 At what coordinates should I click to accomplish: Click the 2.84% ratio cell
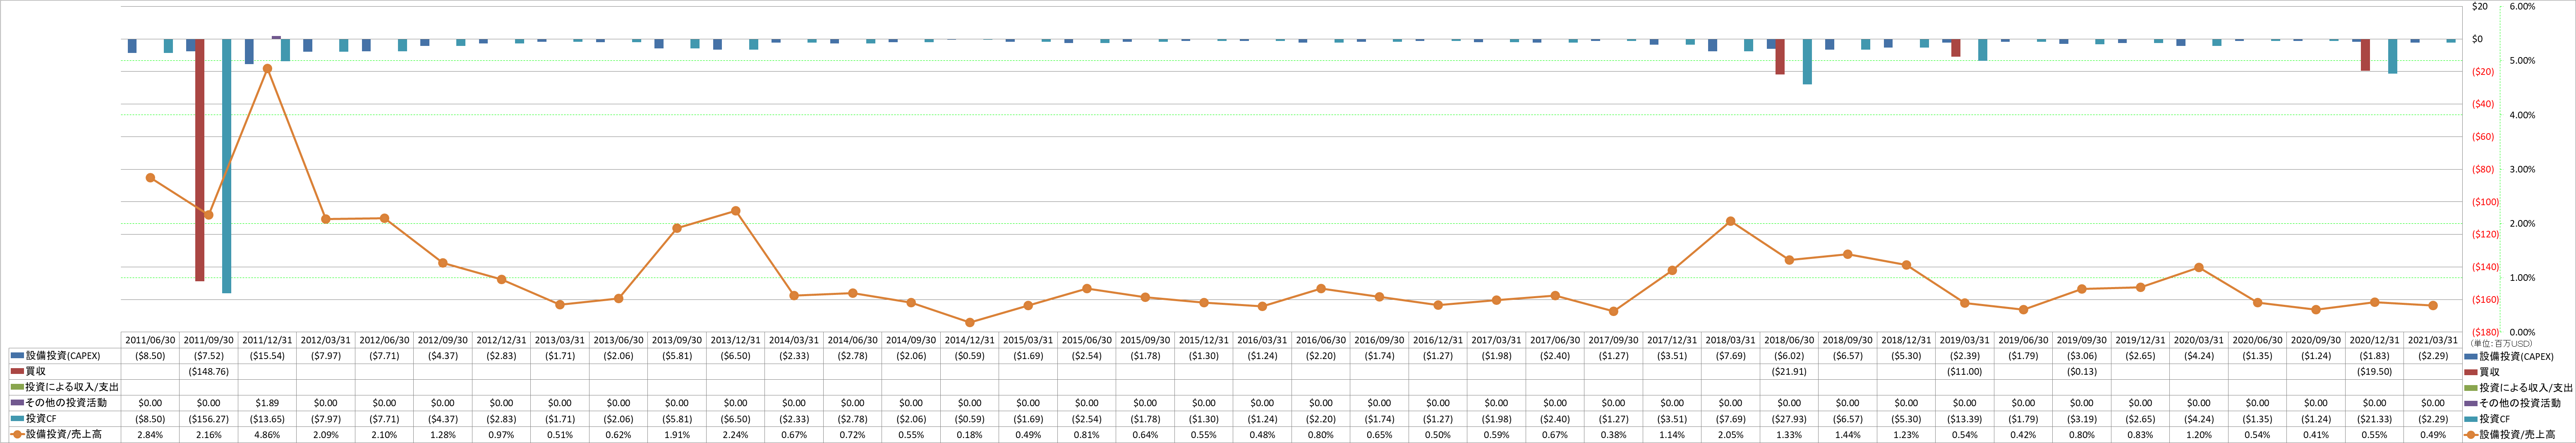click(150, 435)
